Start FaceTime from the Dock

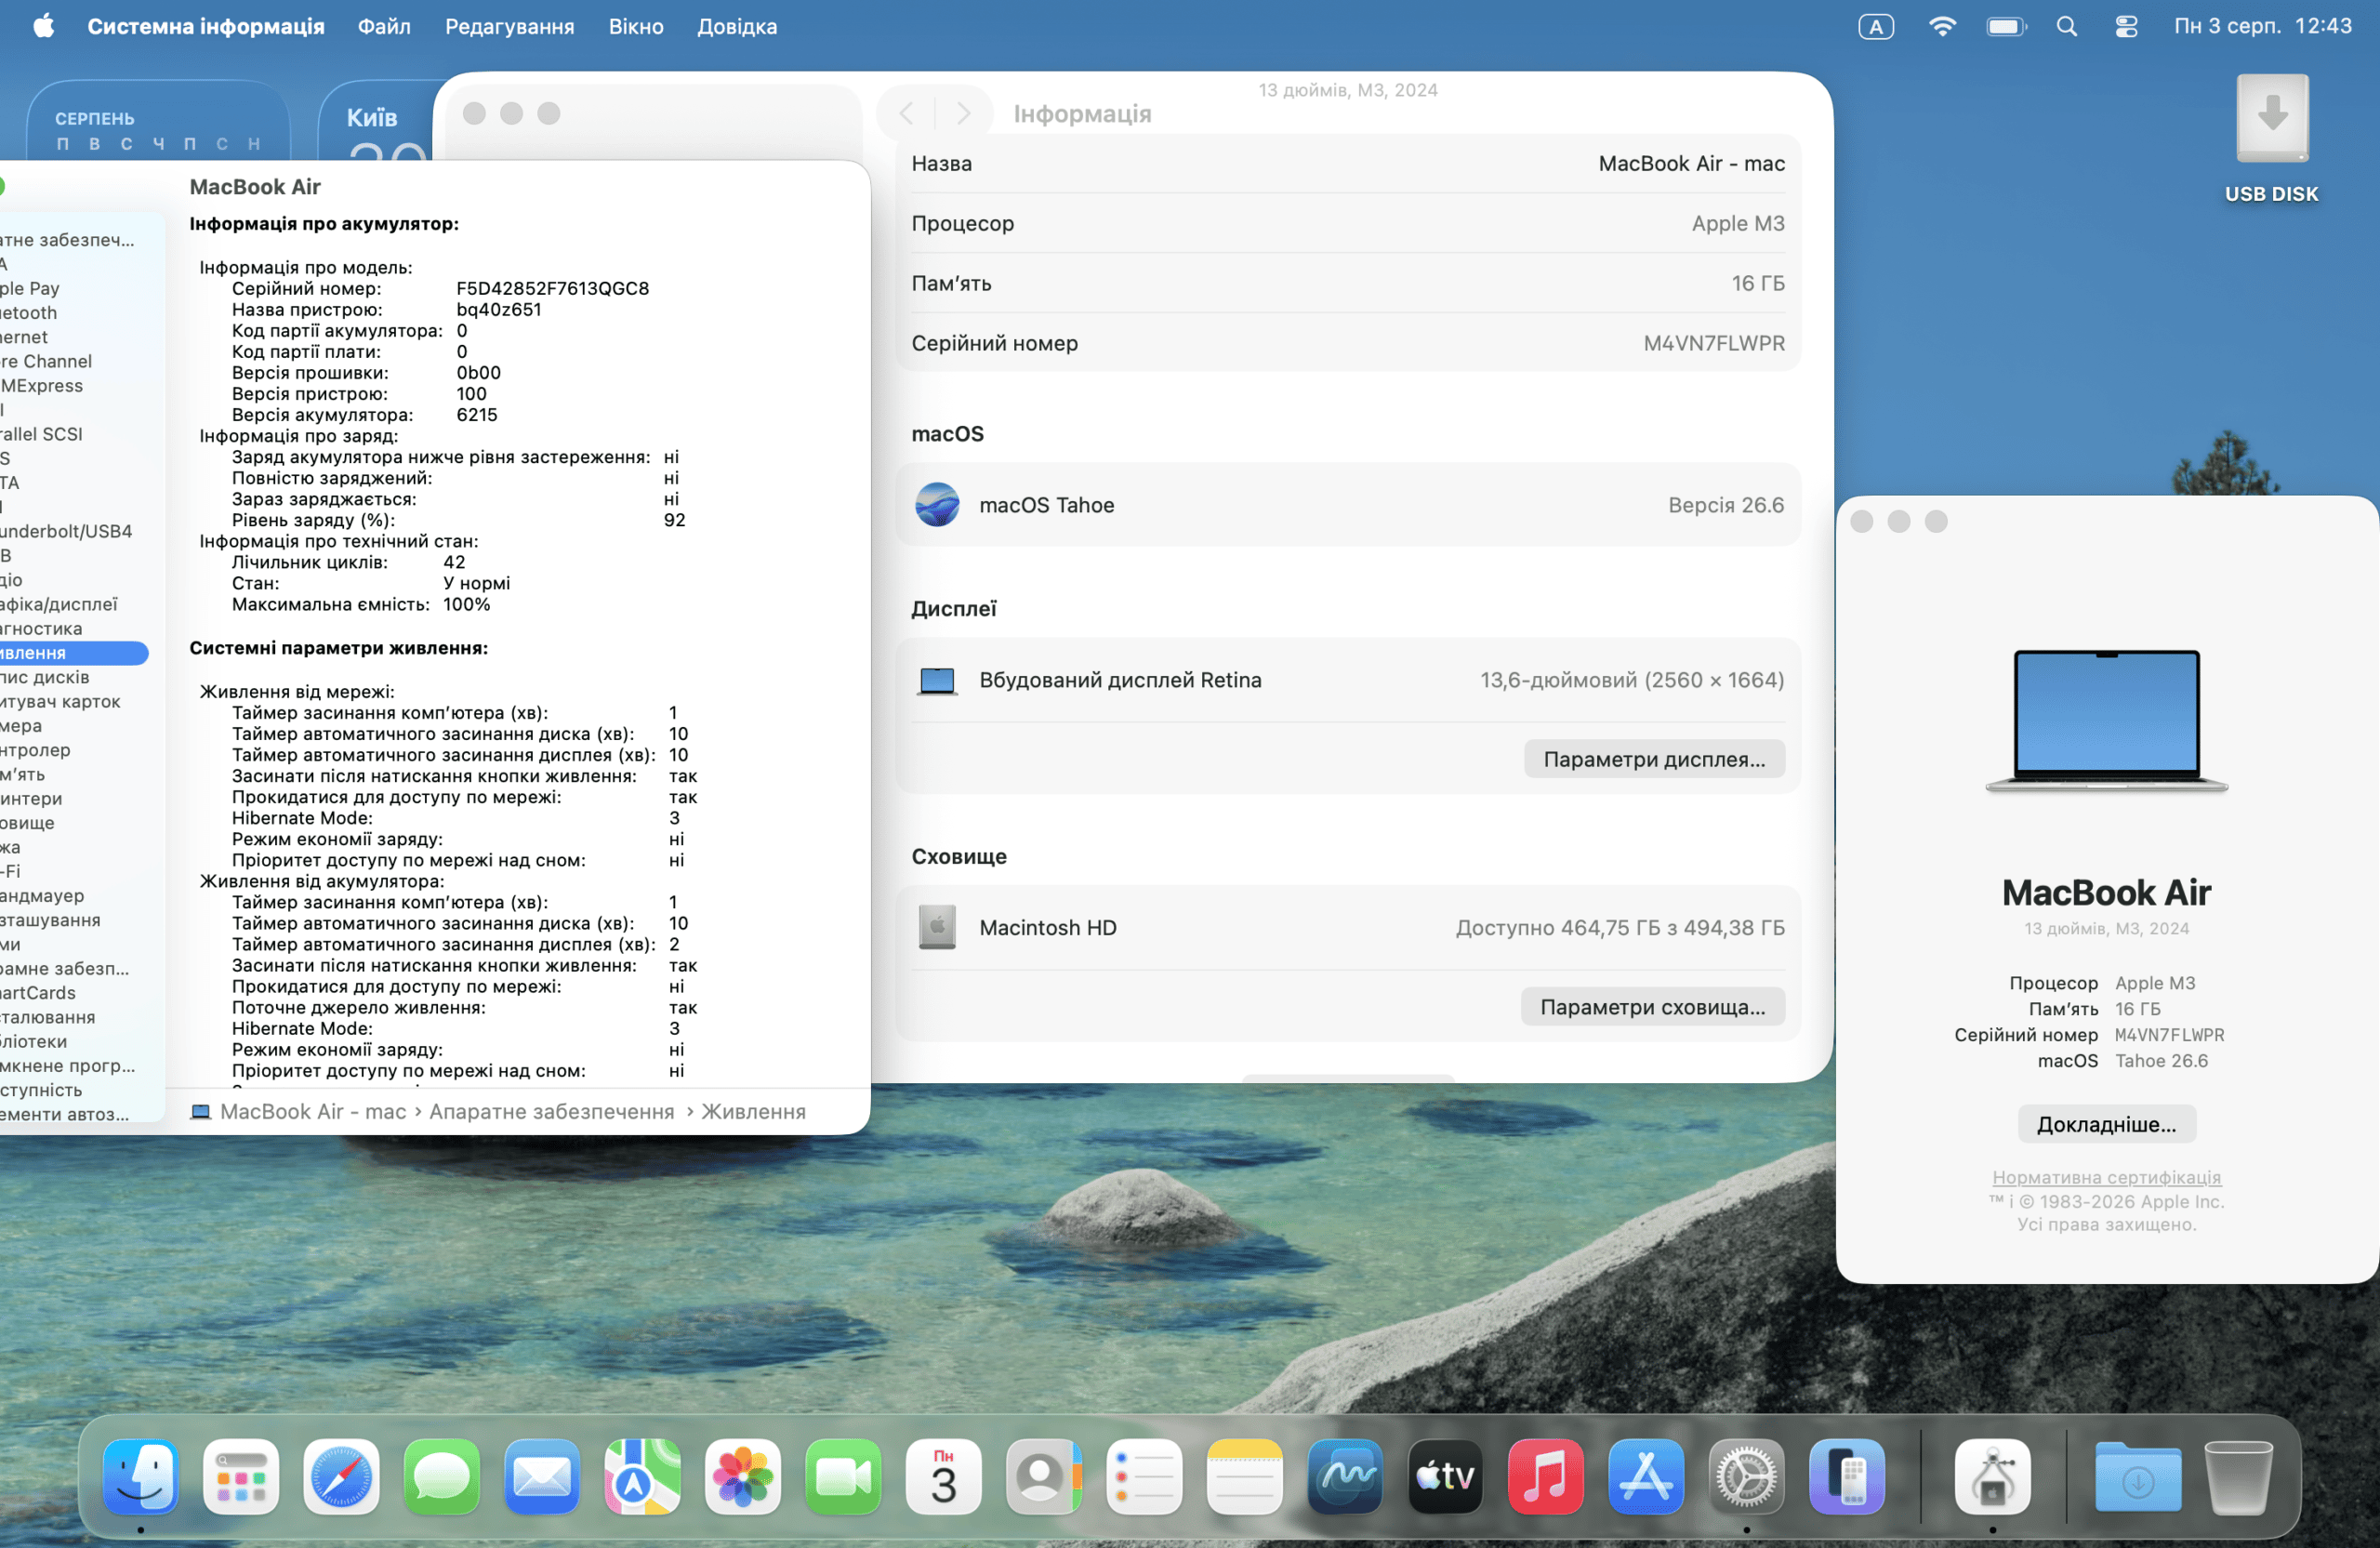tap(844, 1476)
